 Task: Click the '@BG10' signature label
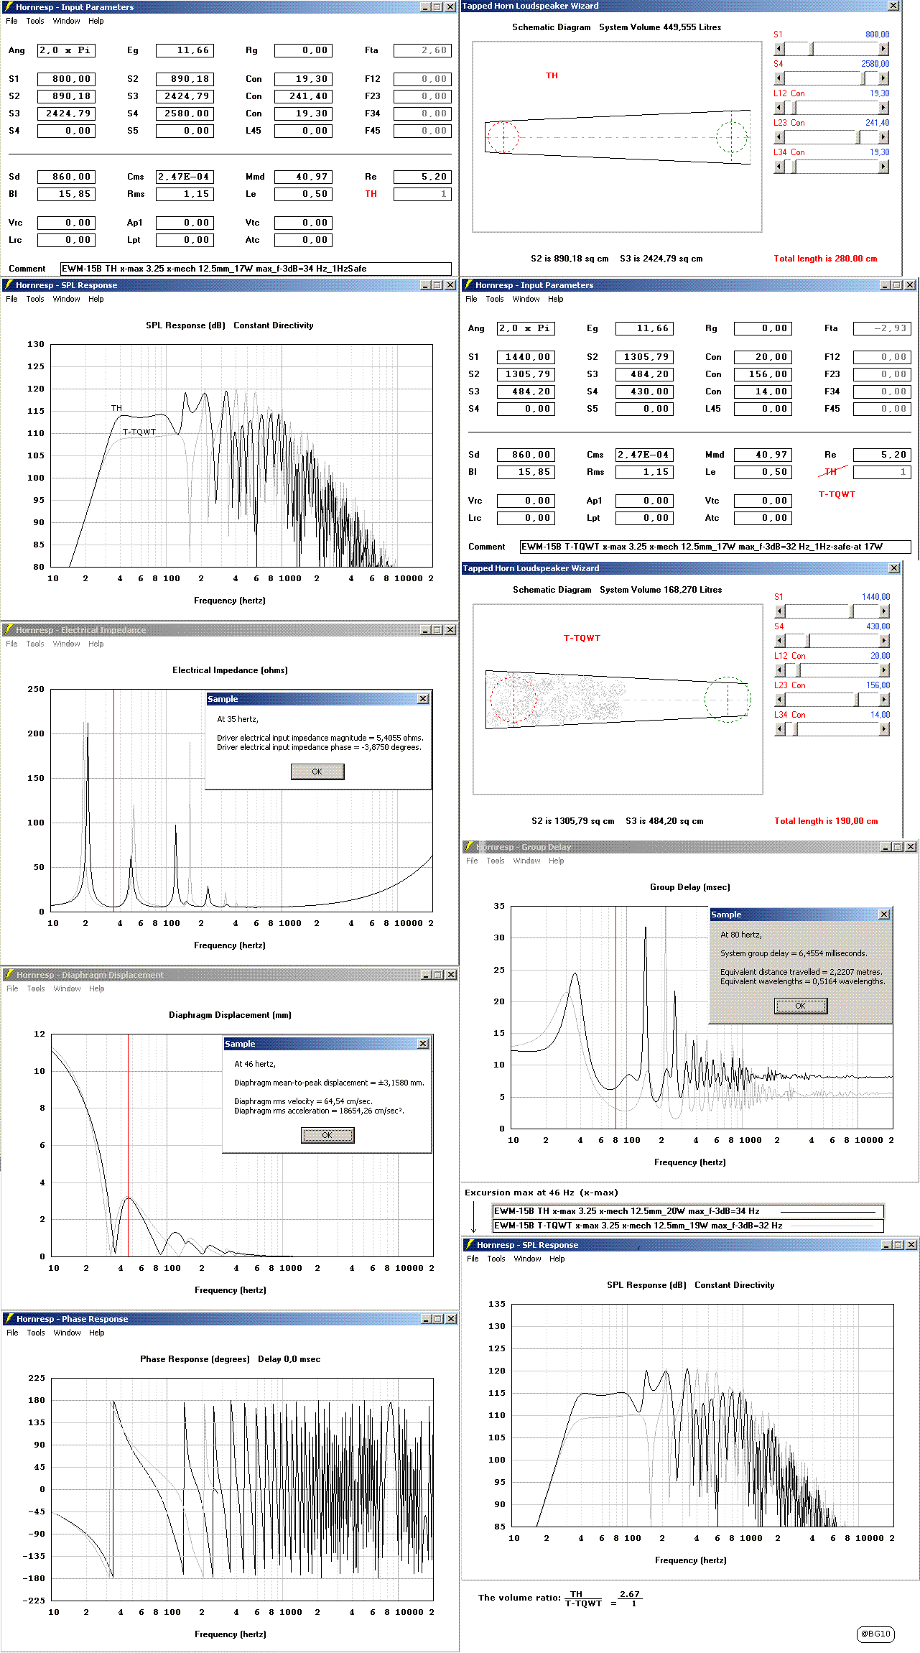[x=875, y=1634]
